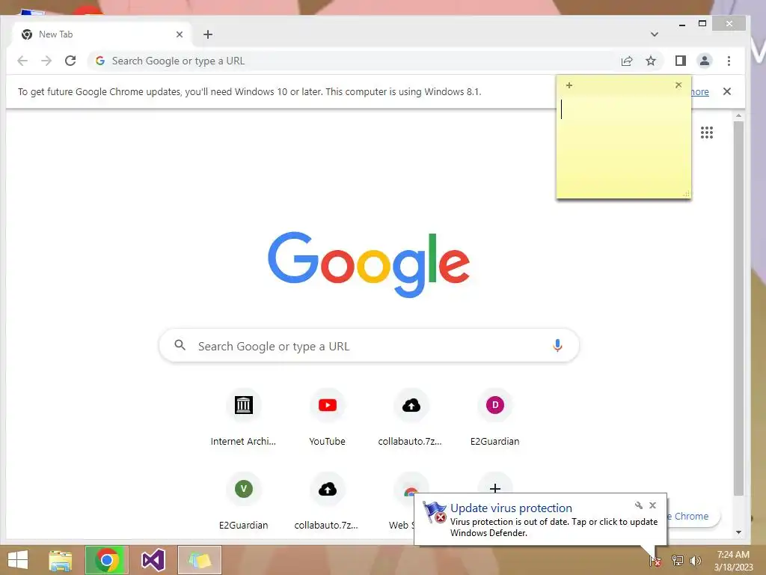Click the Google search box

coord(369,346)
